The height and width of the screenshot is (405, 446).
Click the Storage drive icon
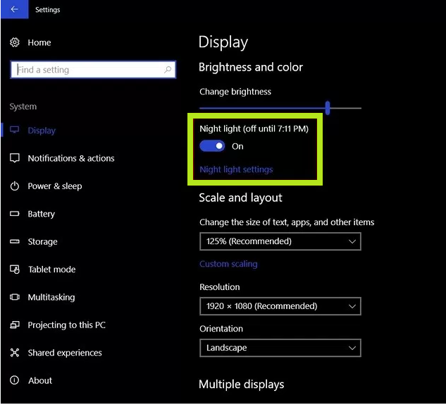point(15,241)
